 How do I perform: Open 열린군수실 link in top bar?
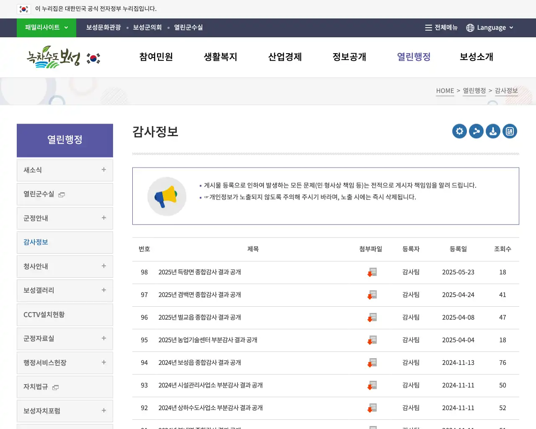point(188,28)
